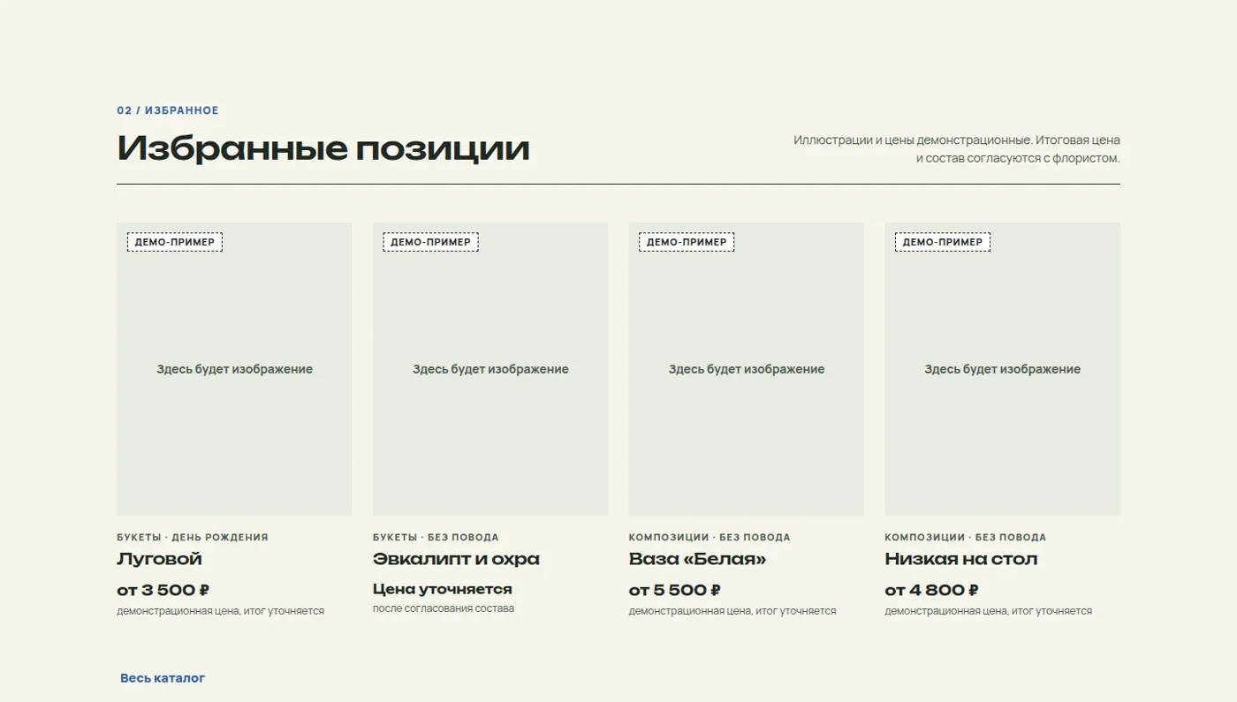
Task: Select the image placeholder of the Луговой card
Action: pos(234,369)
